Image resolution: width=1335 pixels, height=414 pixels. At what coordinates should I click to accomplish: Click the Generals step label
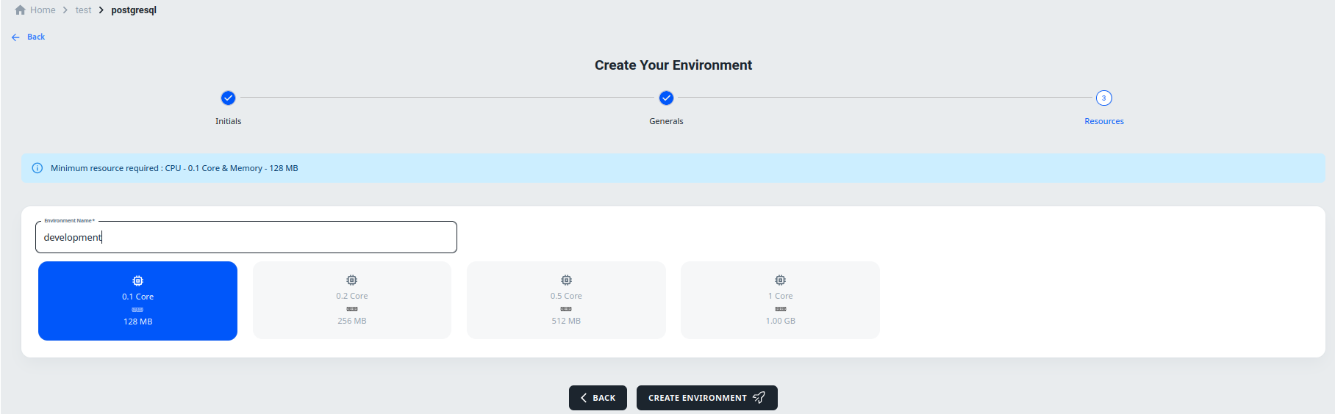coord(666,121)
